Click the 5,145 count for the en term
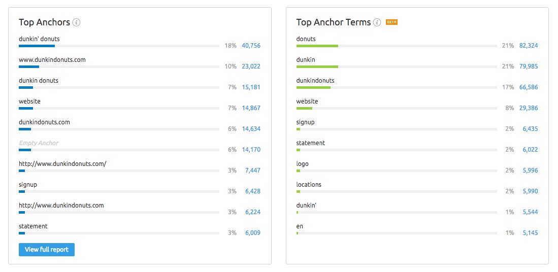The image size is (558, 272). click(x=530, y=233)
